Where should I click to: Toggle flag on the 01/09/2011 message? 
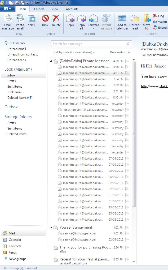tap(127, 195)
